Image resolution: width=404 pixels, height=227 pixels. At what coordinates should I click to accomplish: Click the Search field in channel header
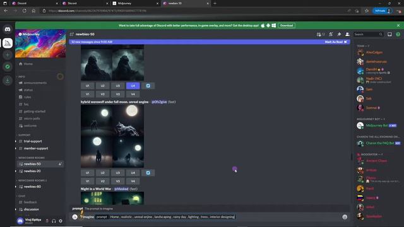[x=368, y=34]
